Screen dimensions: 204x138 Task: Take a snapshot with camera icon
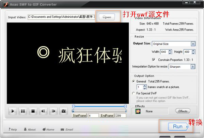63,111
